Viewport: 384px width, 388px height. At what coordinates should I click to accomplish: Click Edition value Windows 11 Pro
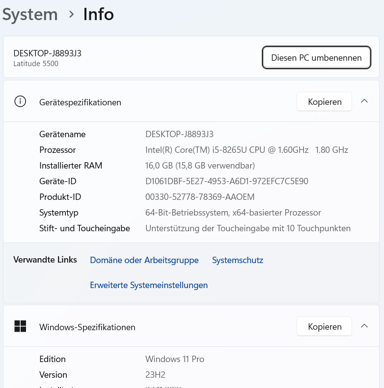pyautogui.click(x=175, y=359)
